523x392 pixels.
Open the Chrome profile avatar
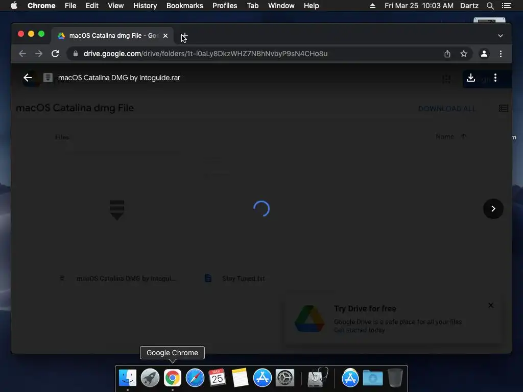(484, 54)
